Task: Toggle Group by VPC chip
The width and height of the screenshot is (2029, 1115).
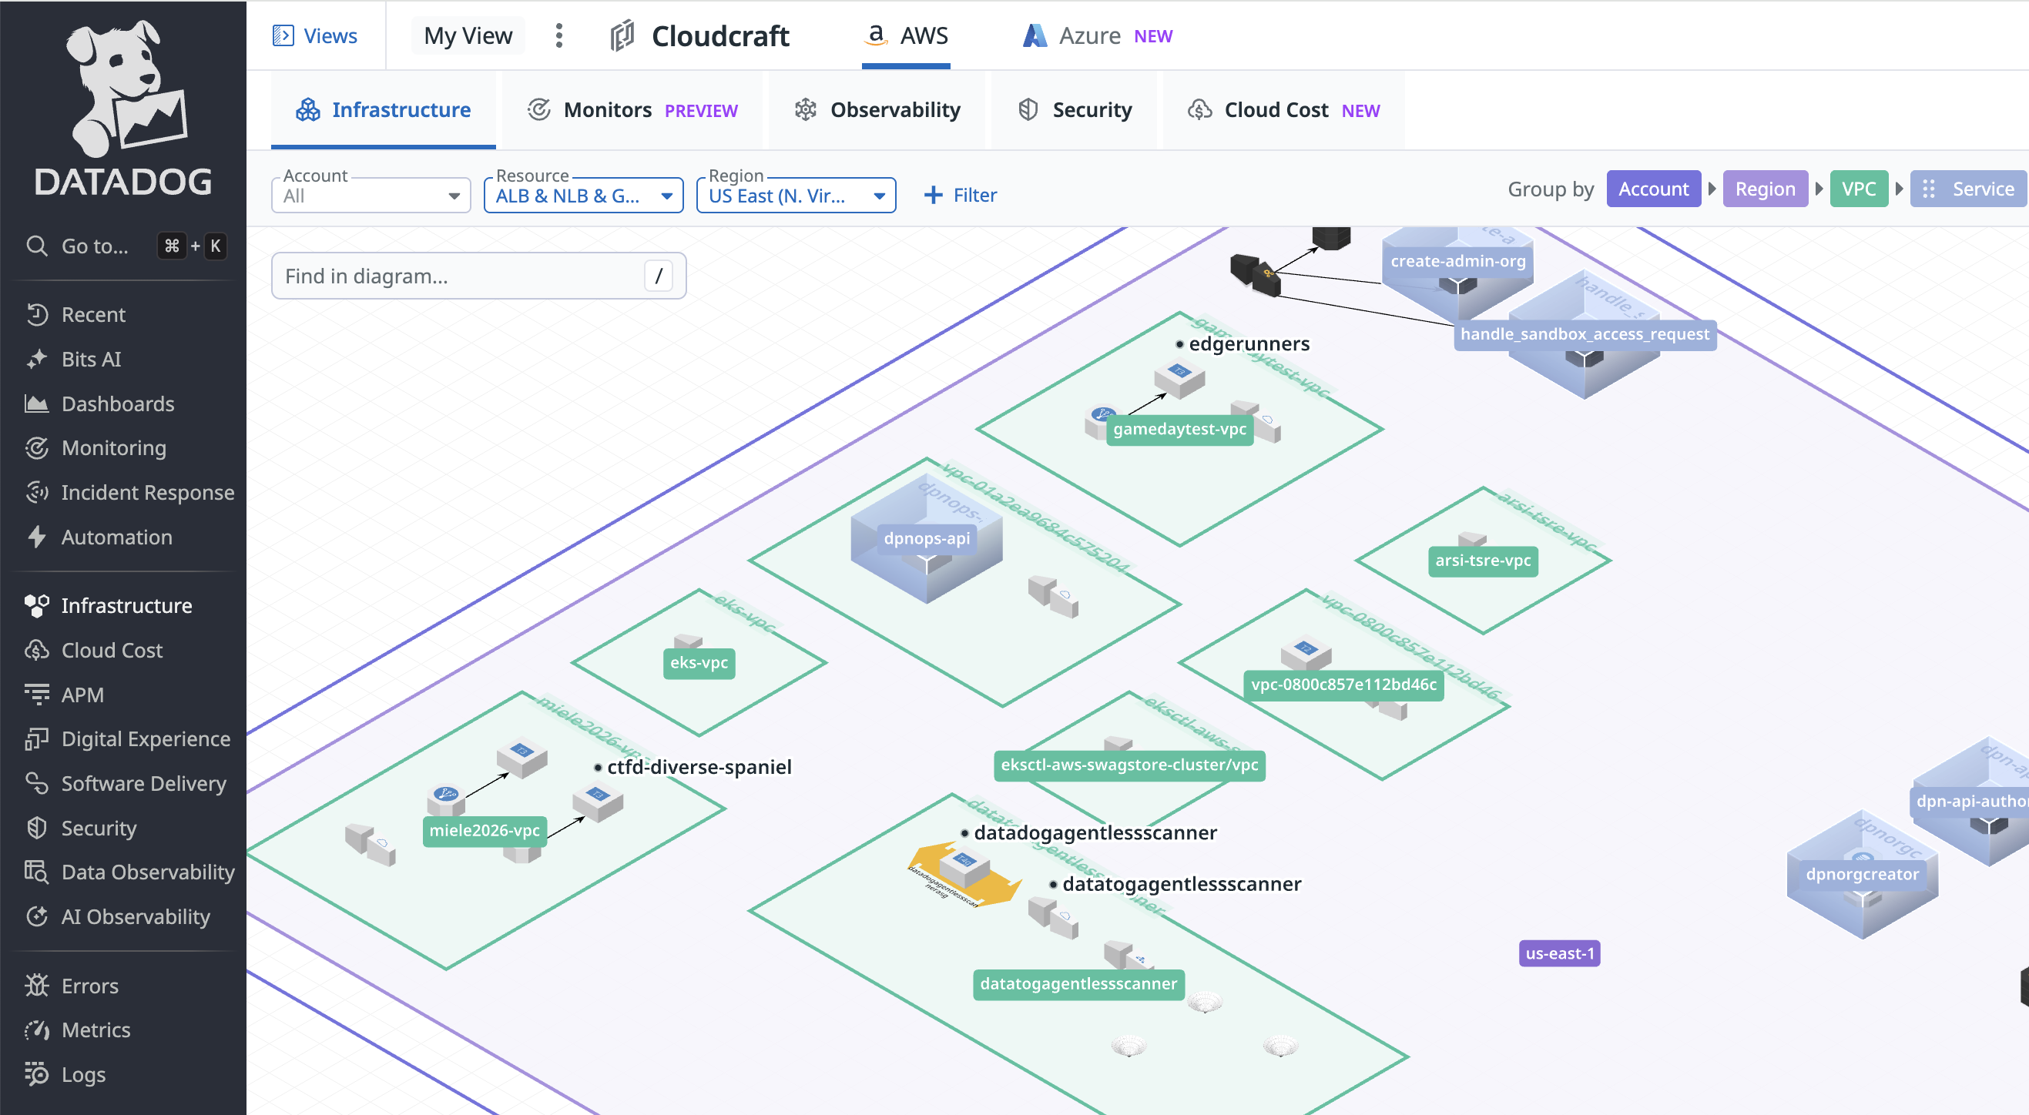Action: tap(1857, 189)
